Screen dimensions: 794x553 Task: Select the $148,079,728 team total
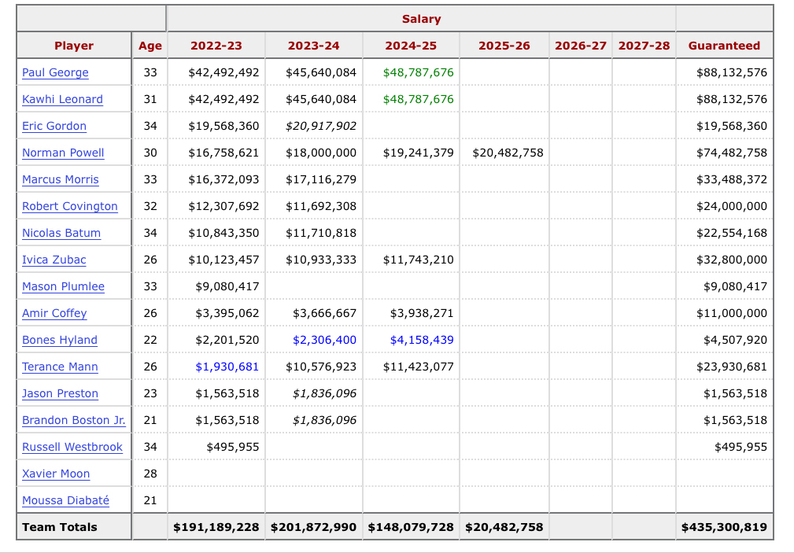point(411,527)
